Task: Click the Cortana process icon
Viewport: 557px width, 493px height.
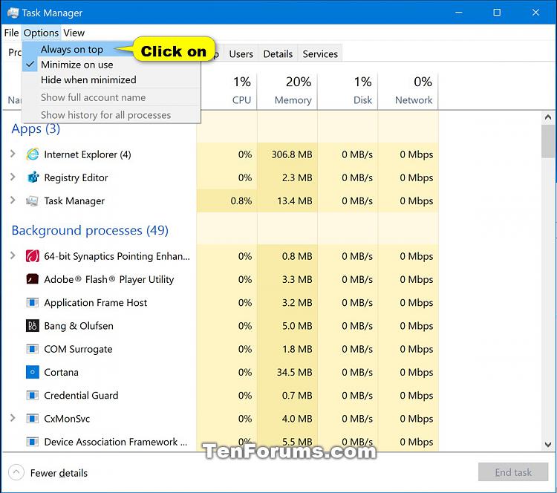Action: pos(33,372)
